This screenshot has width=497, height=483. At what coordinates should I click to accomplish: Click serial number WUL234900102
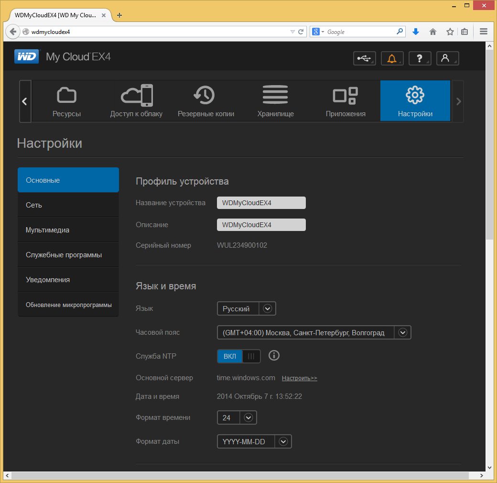[242, 245]
